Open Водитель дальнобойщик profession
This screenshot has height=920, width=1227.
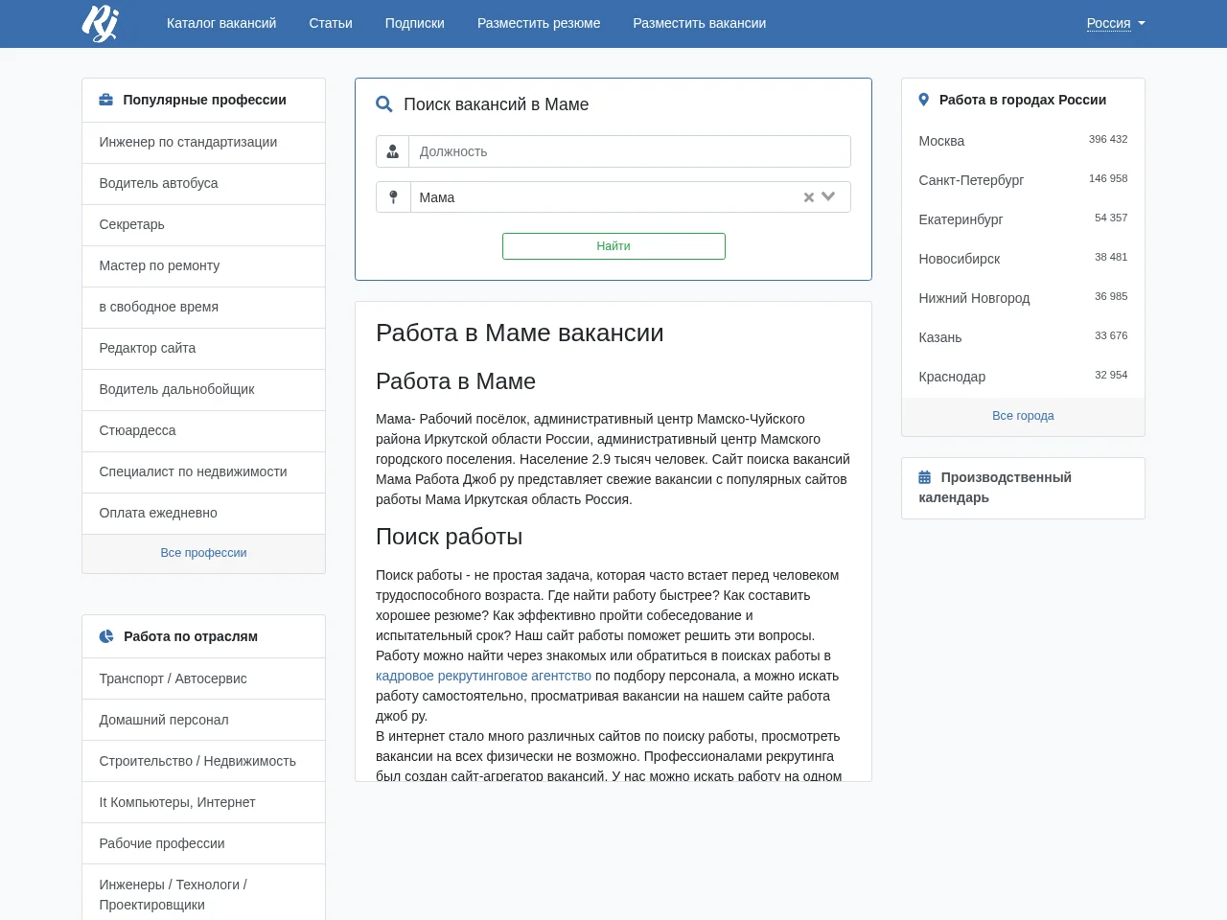pos(203,389)
